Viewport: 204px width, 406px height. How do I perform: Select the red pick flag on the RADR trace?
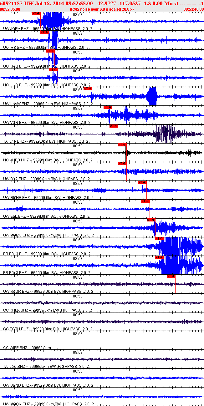click(x=171, y=276)
